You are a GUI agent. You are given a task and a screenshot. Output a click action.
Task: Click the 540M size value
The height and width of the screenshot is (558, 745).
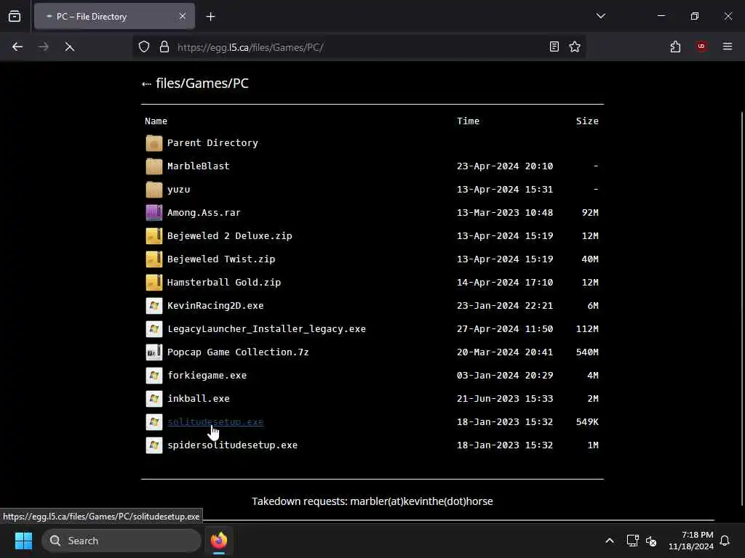coord(587,352)
